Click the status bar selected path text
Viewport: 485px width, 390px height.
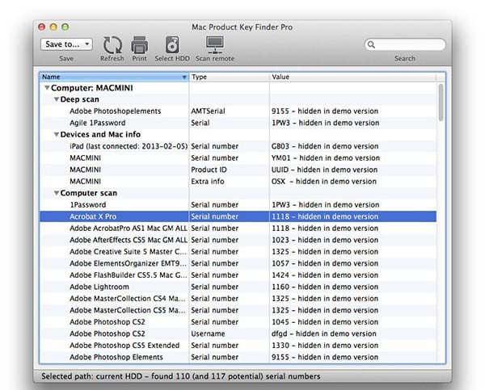[x=180, y=376]
